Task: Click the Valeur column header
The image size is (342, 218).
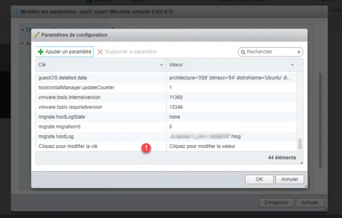Action: (x=234, y=65)
